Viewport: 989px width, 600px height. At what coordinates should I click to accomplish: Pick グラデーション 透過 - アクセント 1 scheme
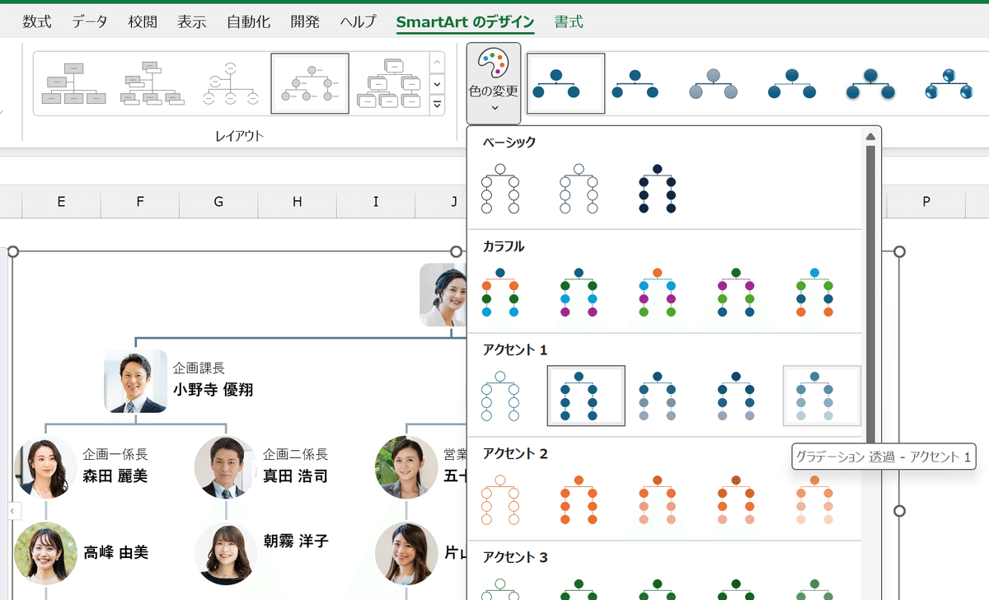(822, 396)
